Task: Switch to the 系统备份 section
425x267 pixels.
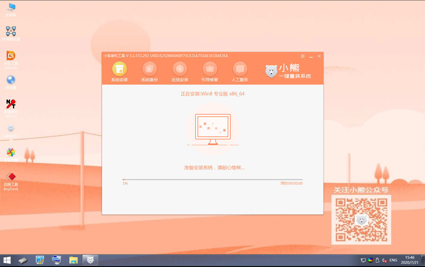Action: [x=150, y=72]
